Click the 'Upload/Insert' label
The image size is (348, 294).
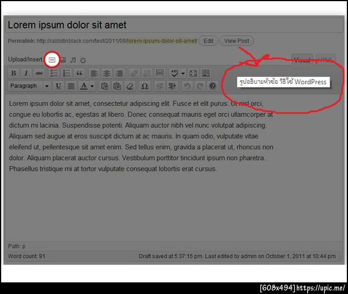pos(25,60)
